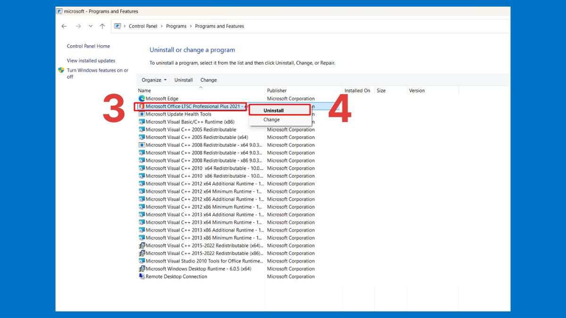The image size is (566, 318).
Task: Click the Back arrow navigation icon
Action: [x=64, y=26]
